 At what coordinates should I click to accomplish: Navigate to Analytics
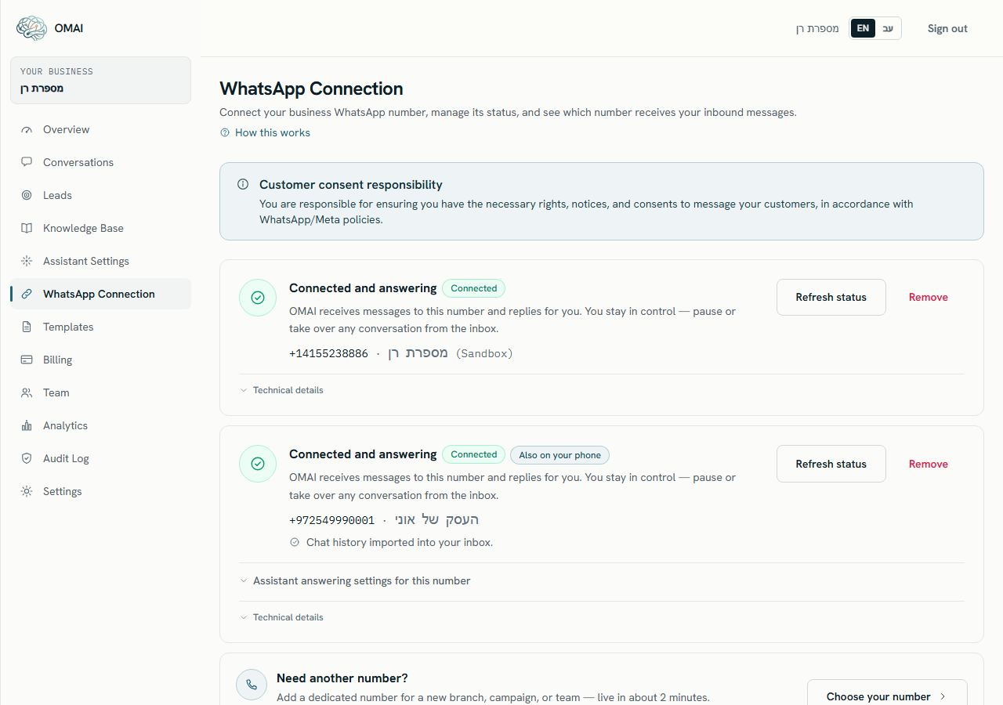(x=100, y=426)
